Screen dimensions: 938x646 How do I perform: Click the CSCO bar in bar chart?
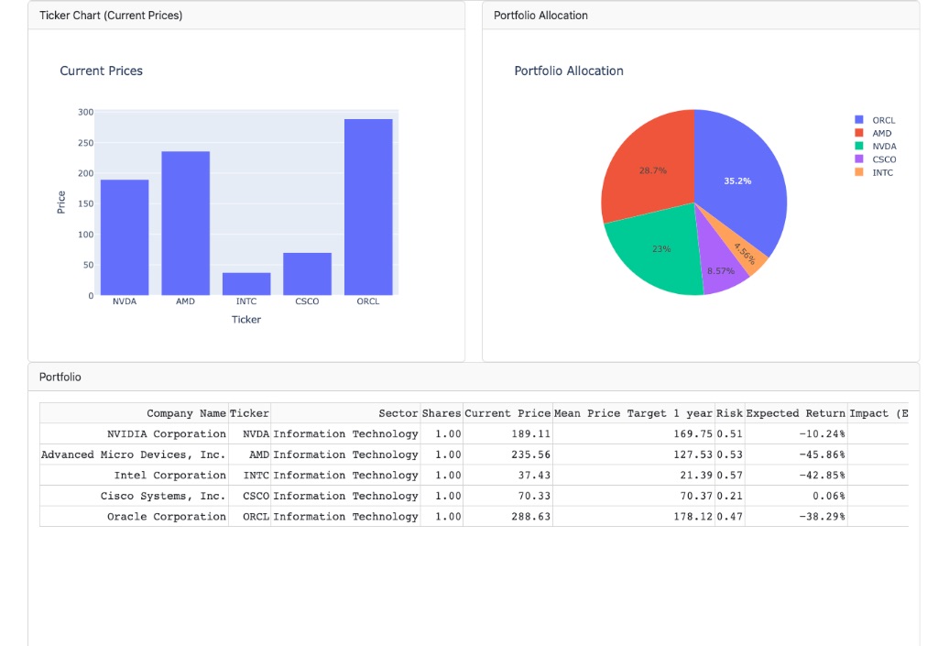pyautogui.click(x=307, y=274)
